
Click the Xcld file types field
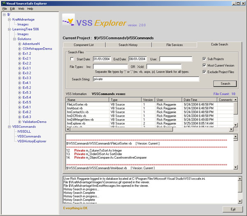(164, 67)
